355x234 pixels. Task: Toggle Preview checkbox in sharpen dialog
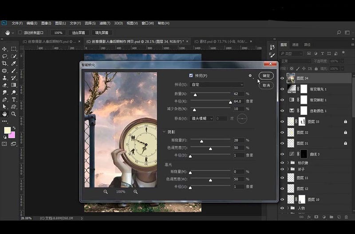[191, 76]
